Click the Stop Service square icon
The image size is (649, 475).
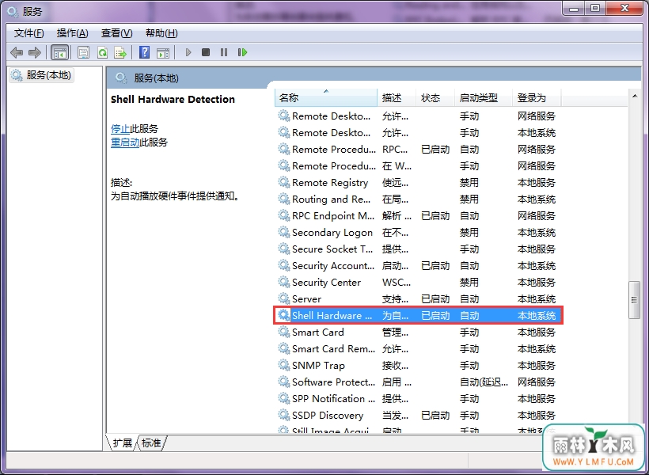coord(206,52)
